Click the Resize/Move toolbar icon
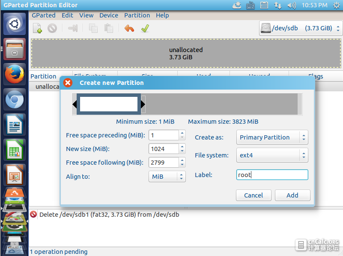This screenshot has height=256, width=343. [73, 28]
